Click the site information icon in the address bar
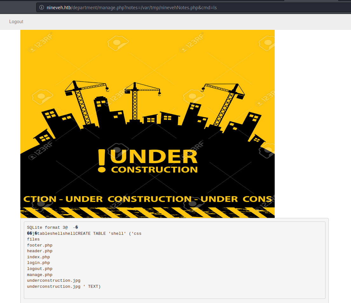This screenshot has width=351, height=303. (42, 7)
